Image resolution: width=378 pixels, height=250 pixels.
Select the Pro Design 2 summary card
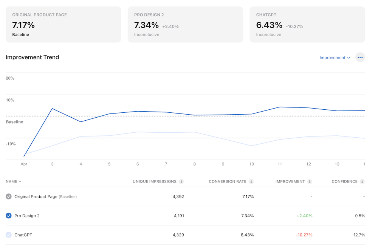pyautogui.click(x=185, y=24)
